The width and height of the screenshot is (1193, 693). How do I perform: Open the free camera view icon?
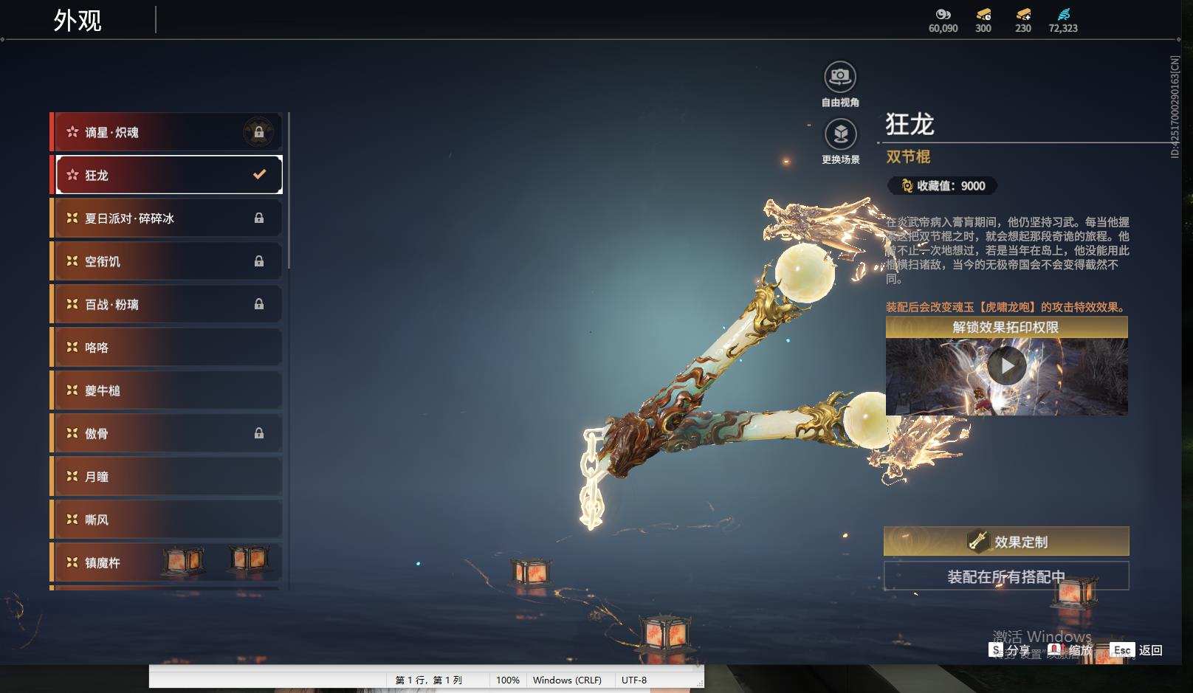(x=840, y=76)
